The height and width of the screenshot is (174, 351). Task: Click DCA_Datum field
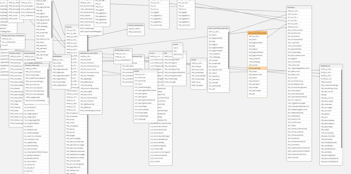(218, 35)
